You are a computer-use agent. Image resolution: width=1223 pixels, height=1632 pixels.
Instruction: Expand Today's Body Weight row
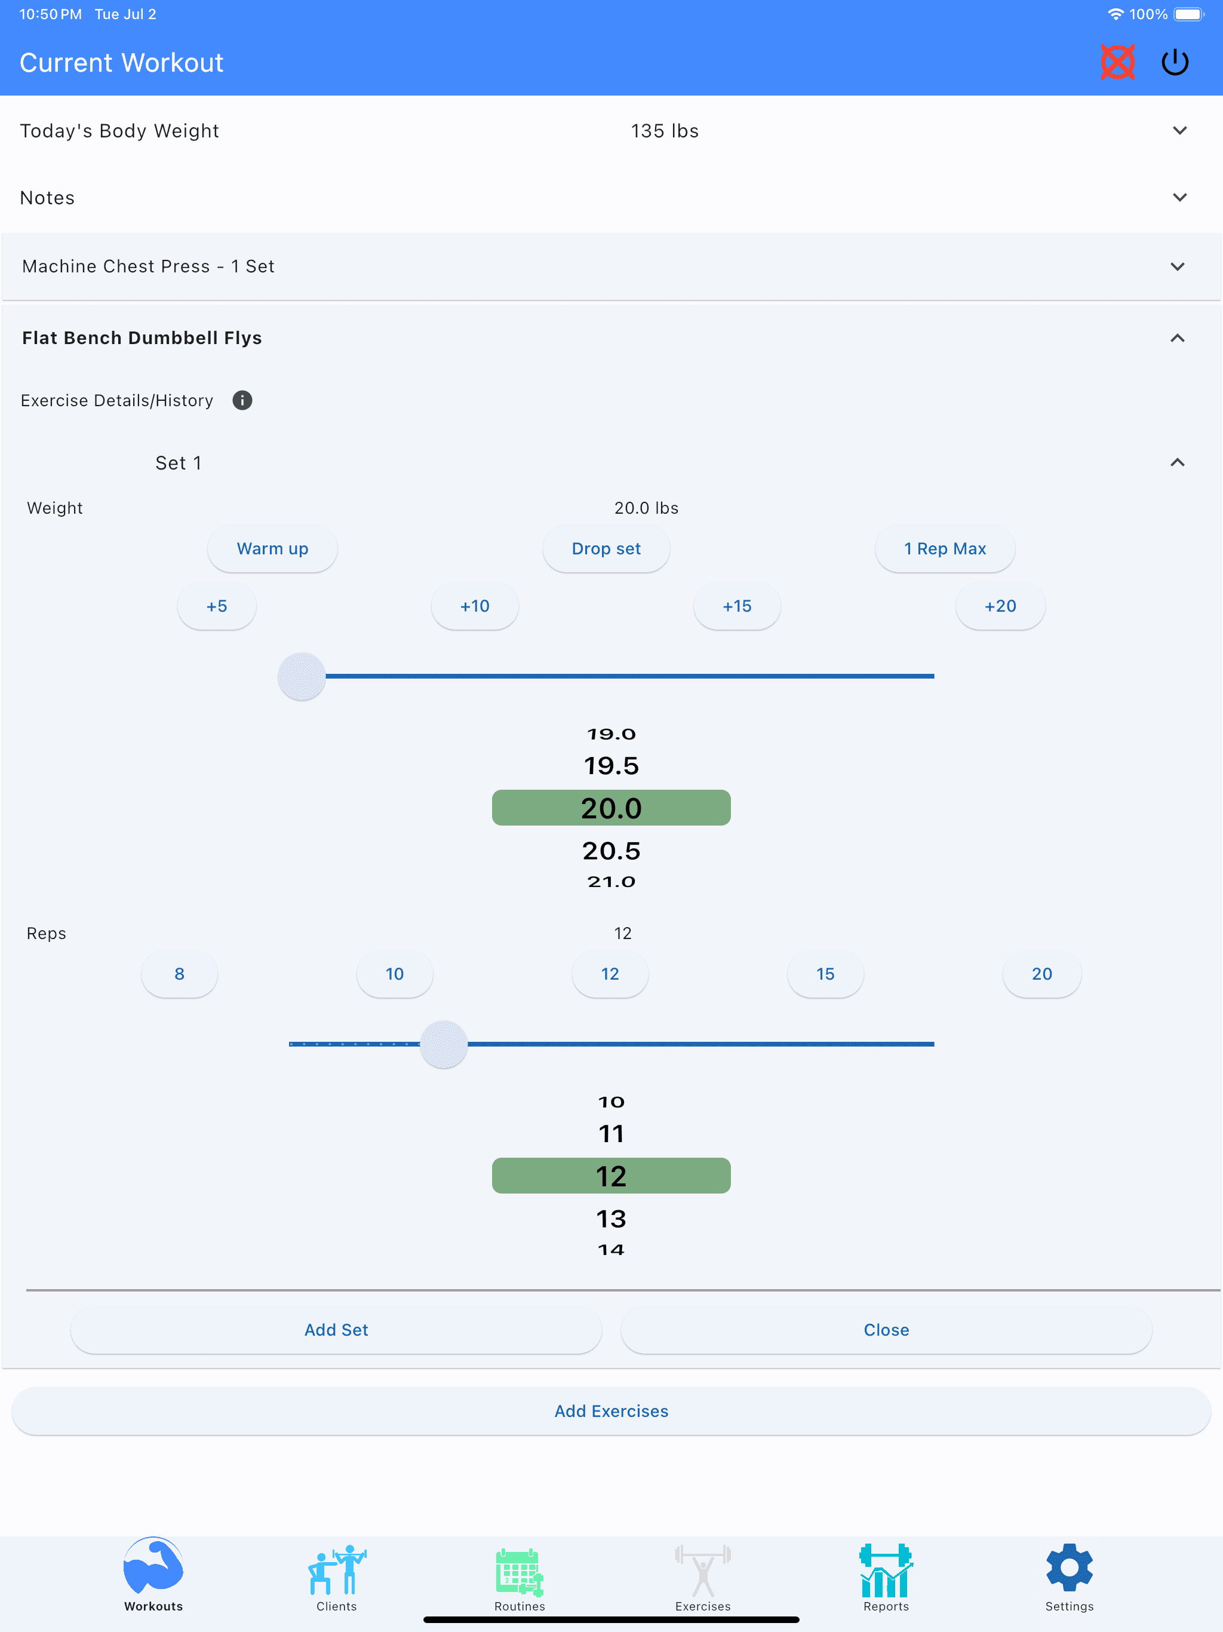click(611, 131)
